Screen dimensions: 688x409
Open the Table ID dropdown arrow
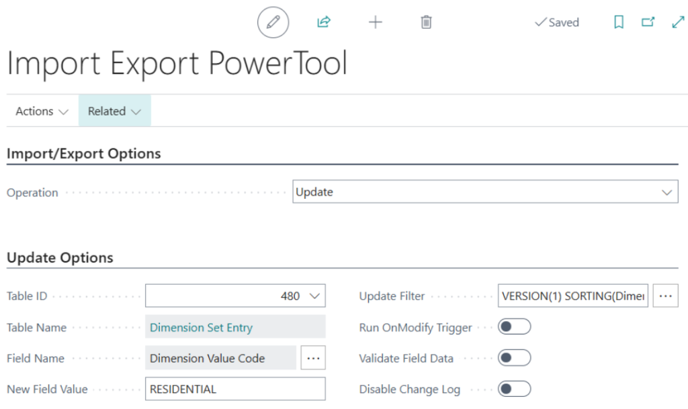click(x=314, y=296)
